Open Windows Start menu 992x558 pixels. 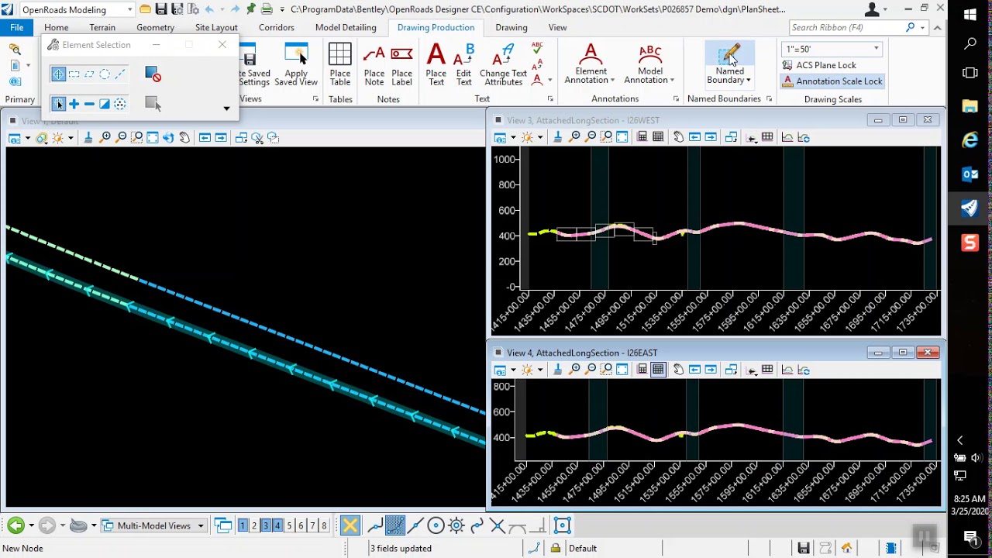[x=970, y=15]
